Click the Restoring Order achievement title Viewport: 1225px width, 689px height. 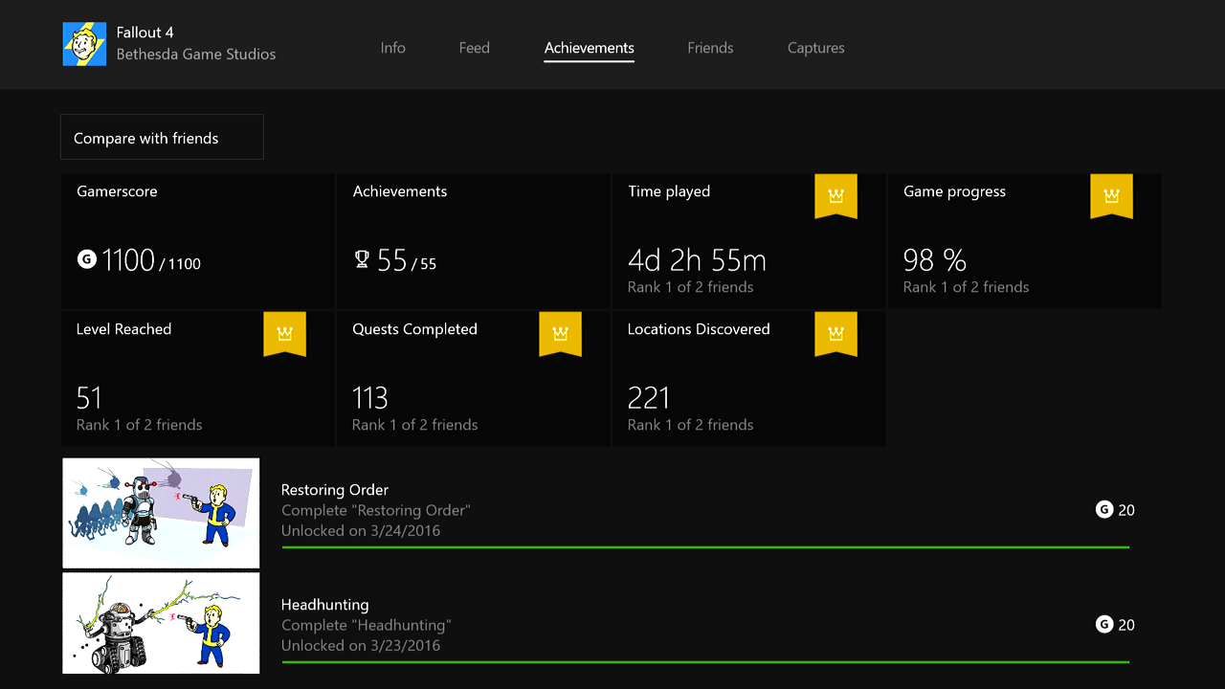point(335,490)
